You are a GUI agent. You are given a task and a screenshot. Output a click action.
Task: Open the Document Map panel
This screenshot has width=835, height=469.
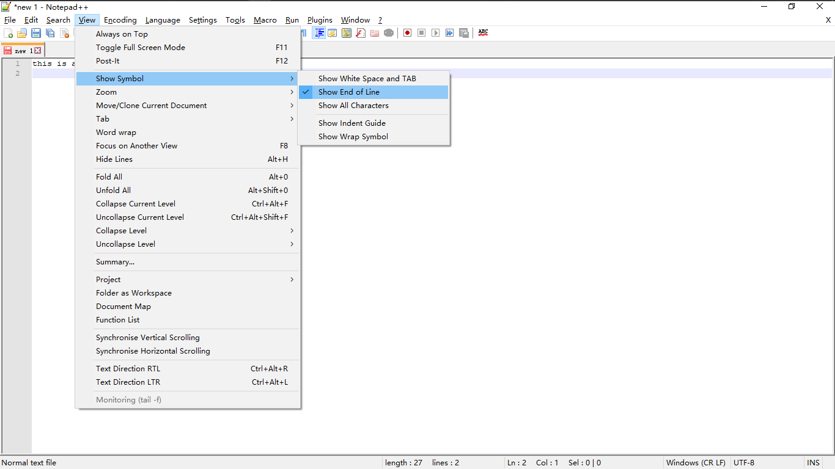pos(346,32)
